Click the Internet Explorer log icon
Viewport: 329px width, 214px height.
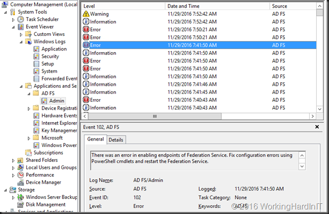pos(36,123)
